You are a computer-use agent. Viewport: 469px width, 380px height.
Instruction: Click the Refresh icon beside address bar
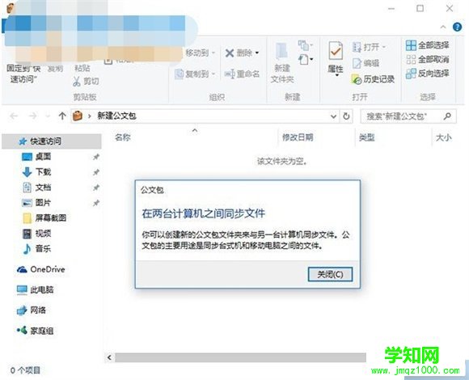click(x=346, y=116)
